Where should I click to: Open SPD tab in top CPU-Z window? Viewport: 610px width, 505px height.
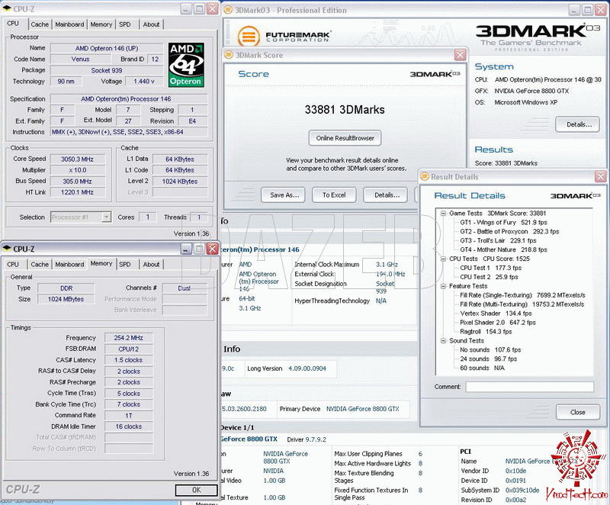125,24
